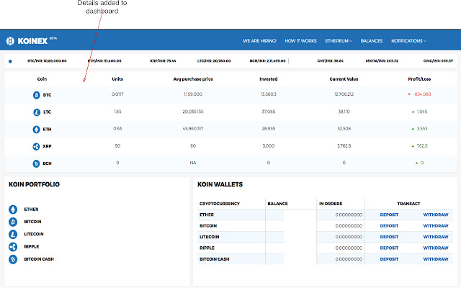Click the blue ticker status dot
Image resolution: width=461 pixels, height=288 pixels.
click(10, 61)
